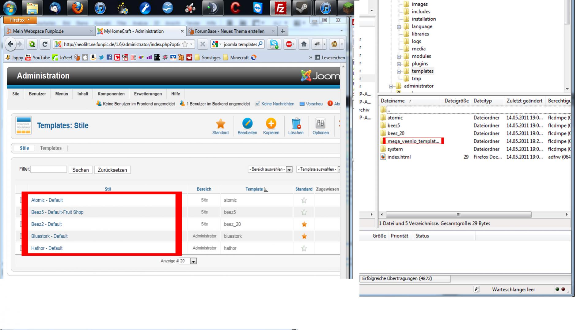This screenshot has width=588, height=330.
Task: Reload the current Firefox page
Action: pos(45,44)
